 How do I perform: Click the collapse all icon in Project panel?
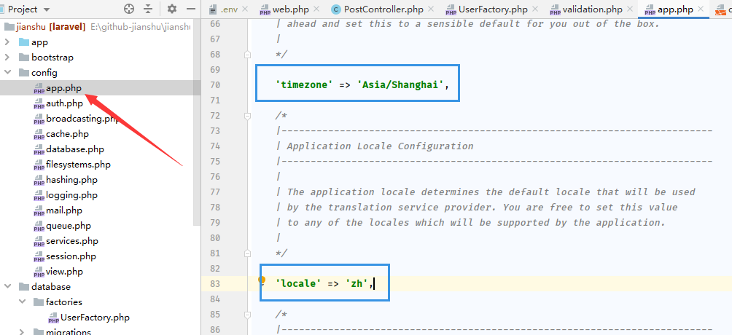pyautogui.click(x=148, y=9)
